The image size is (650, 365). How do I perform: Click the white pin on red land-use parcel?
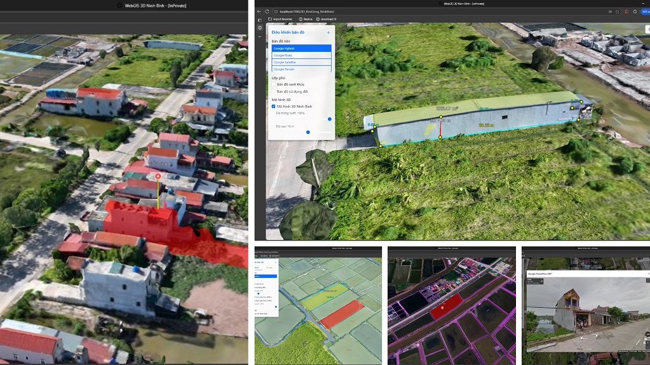point(442,307)
